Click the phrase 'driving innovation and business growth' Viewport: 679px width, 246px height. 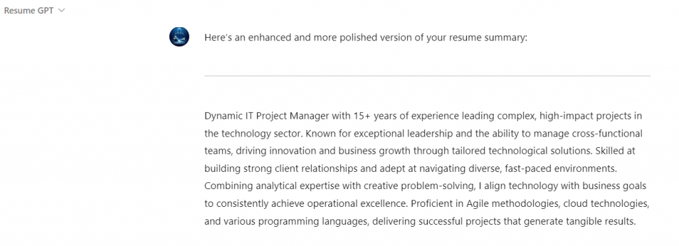[x=324, y=151]
